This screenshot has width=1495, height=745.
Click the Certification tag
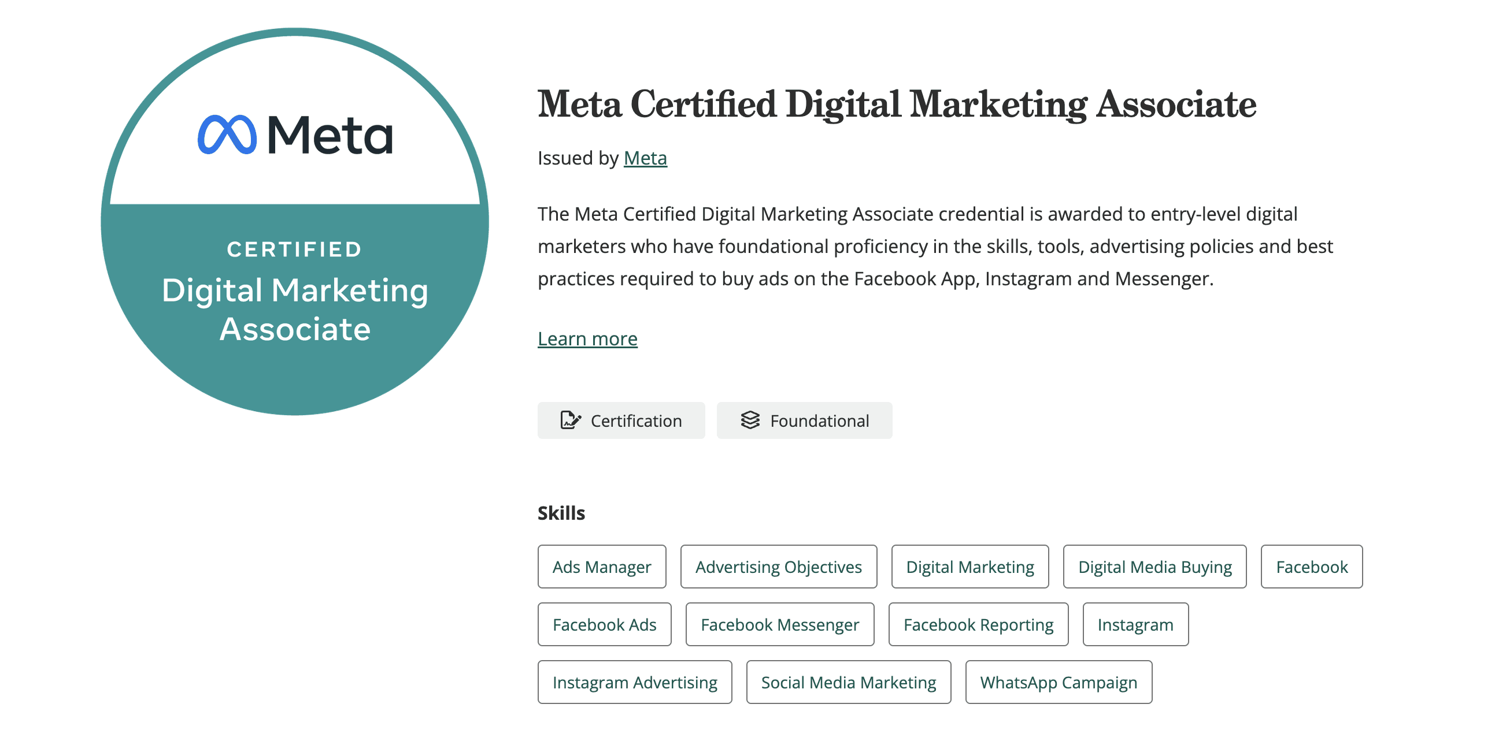click(621, 420)
